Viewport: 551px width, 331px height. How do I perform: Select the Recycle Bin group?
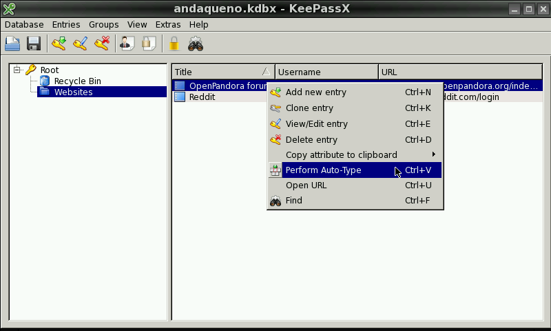(x=77, y=81)
